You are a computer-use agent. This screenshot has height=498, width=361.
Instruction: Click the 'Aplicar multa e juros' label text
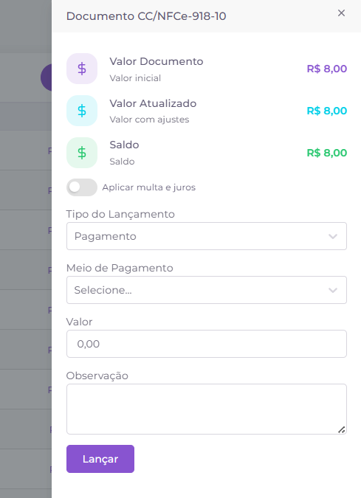pos(148,187)
